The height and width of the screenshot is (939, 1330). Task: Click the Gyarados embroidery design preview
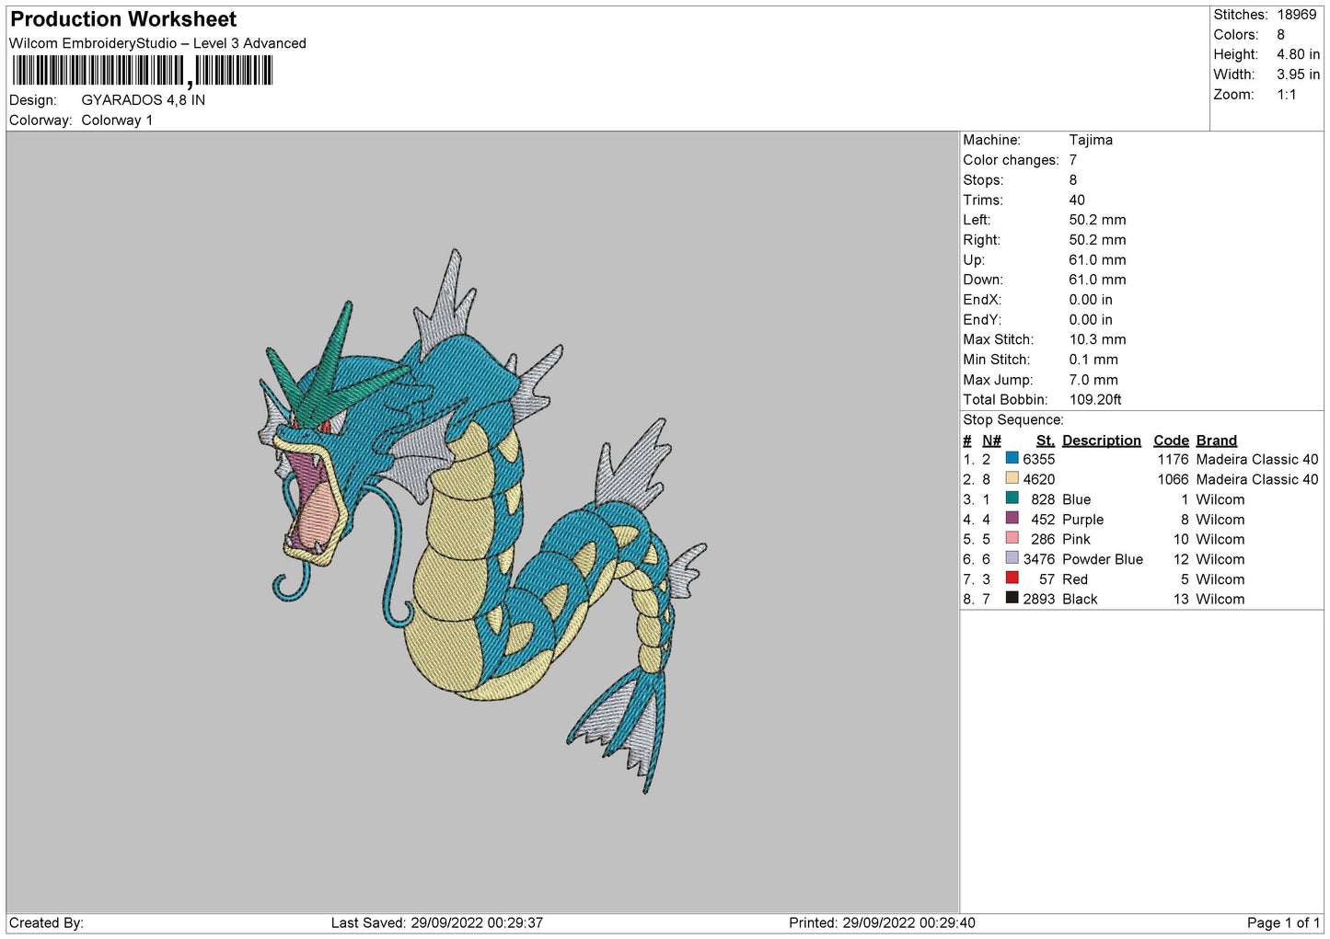(x=482, y=521)
